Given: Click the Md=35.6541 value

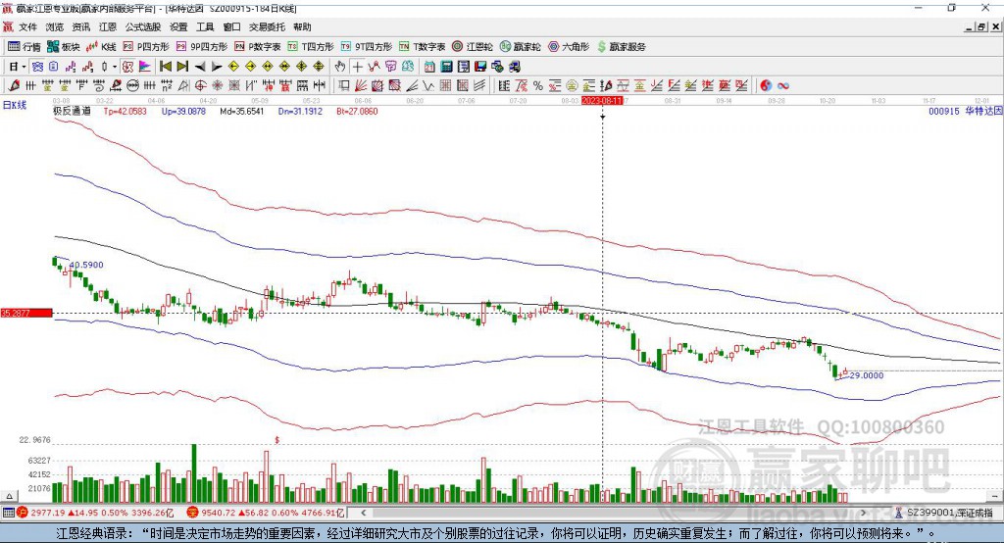Looking at the screenshot, I should tap(241, 112).
